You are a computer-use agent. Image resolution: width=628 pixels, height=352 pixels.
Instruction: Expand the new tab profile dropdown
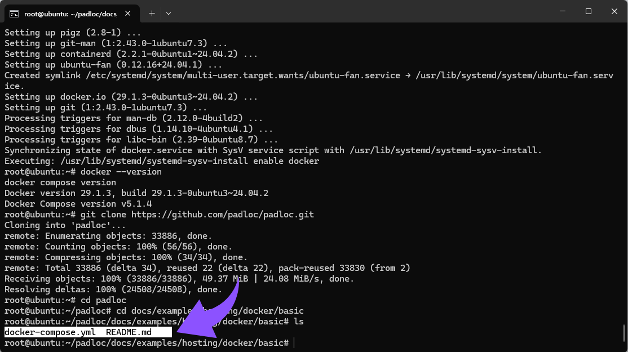(x=169, y=14)
